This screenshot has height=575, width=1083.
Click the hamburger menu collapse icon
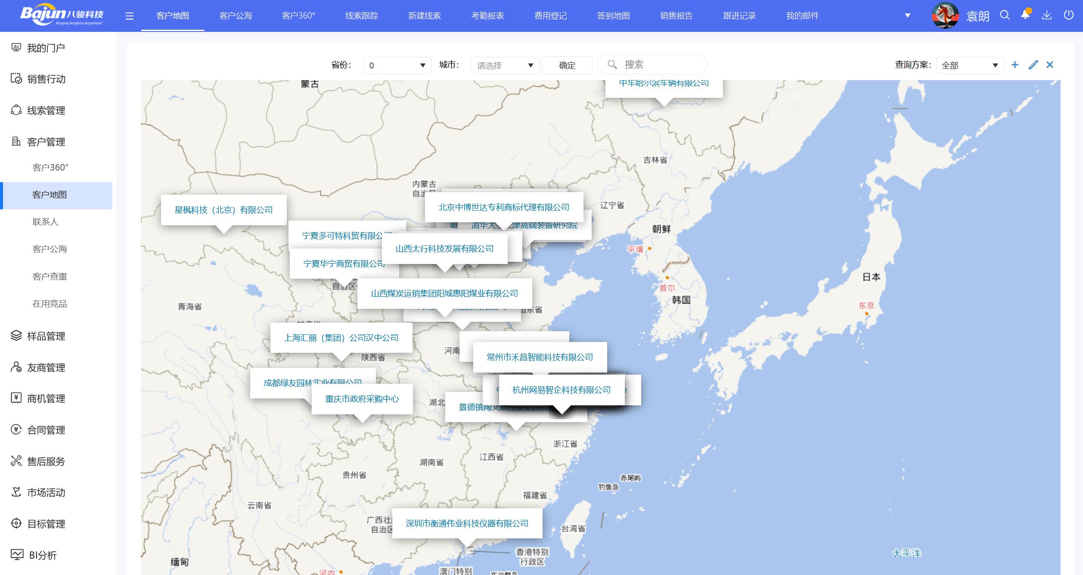point(129,16)
